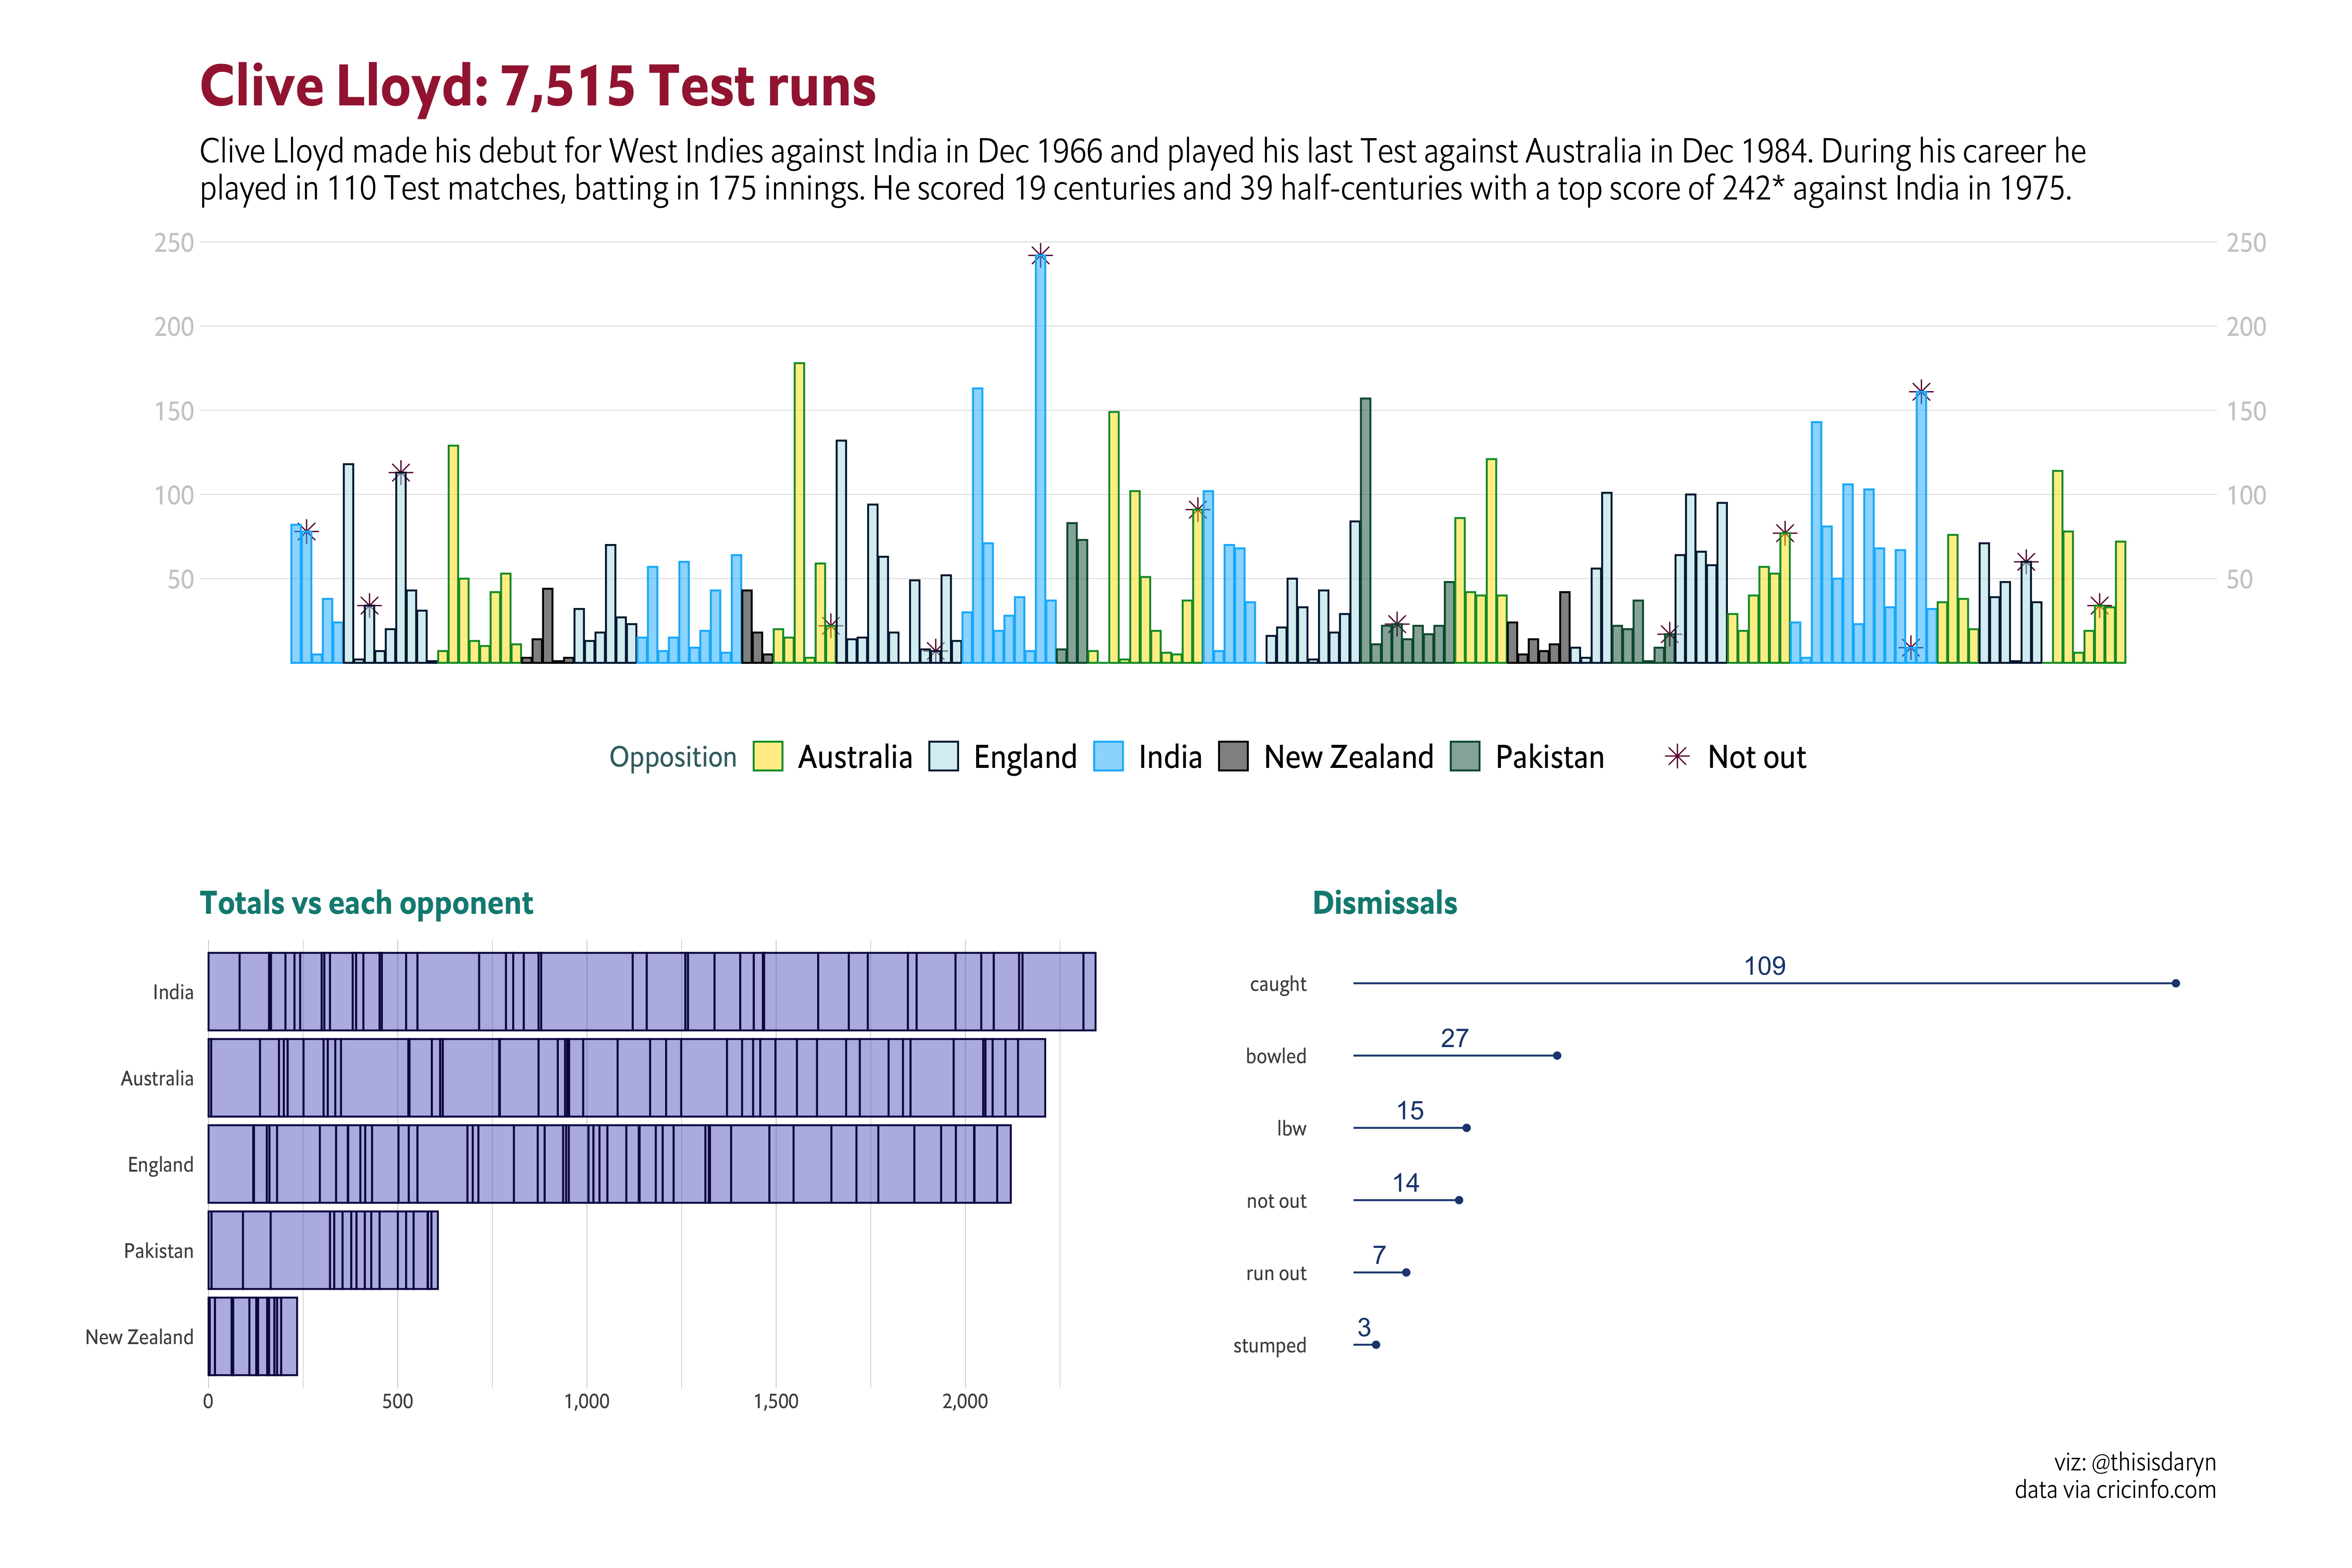Click the England pale blue legend swatch
The image size is (2352, 1568).
click(x=943, y=757)
